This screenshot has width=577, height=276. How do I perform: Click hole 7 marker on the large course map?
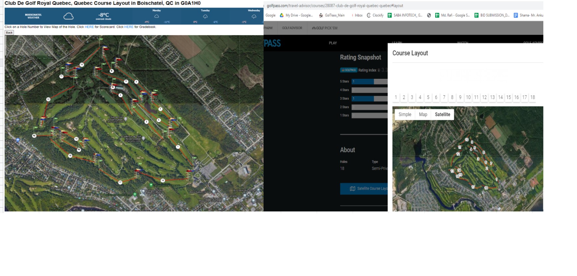point(160,109)
